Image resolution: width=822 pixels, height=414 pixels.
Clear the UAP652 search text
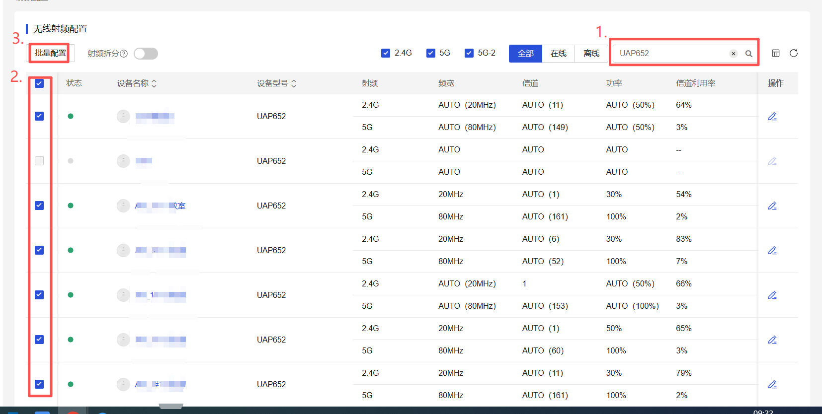pyautogui.click(x=733, y=54)
